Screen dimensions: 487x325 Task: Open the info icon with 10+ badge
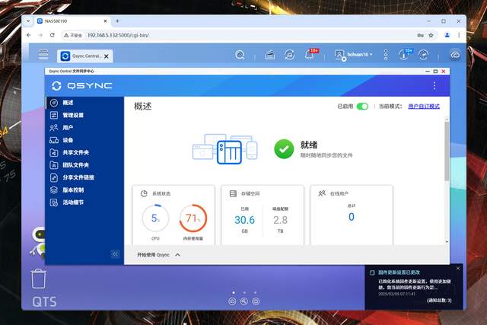tap(404, 55)
